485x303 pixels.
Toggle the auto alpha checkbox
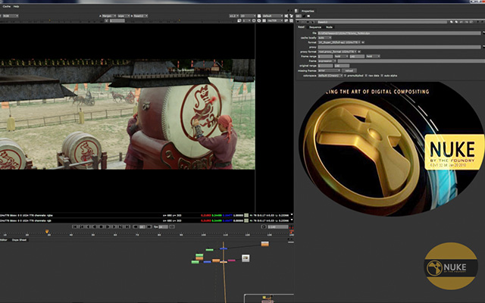coord(382,76)
